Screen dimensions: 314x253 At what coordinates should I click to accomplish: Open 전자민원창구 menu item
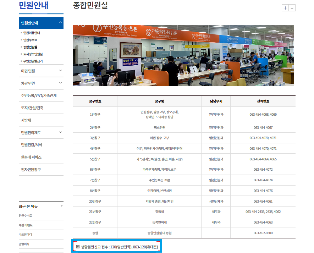coord(31,170)
